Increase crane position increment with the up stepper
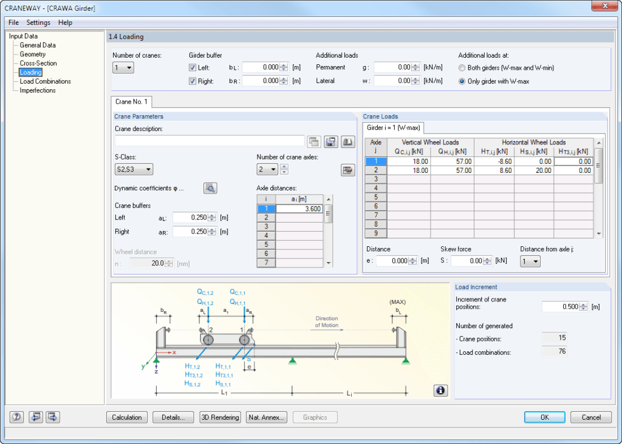Image resolution: width=622 pixels, height=444 pixels. click(582, 304)
